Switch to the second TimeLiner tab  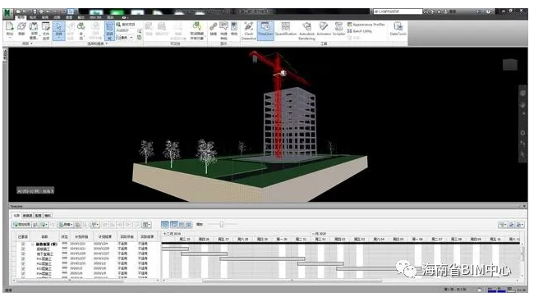(27, 215)
